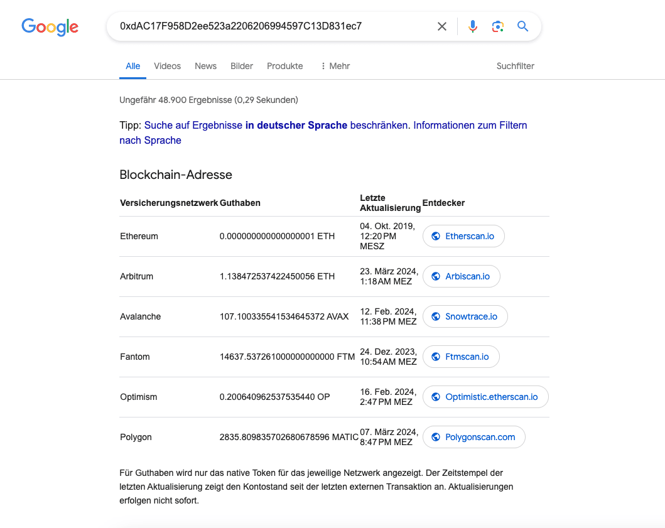Click the Ethereum network cell
The width and height of the screenshot is (665, 528).
[139, 237]
